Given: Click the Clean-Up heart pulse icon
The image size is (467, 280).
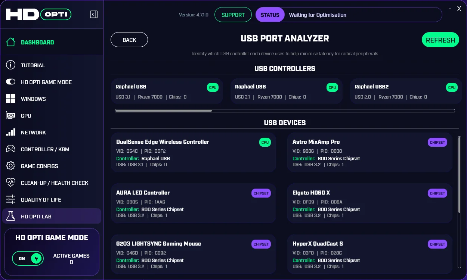Looking at the screenshot, I should tap(11, 183).
